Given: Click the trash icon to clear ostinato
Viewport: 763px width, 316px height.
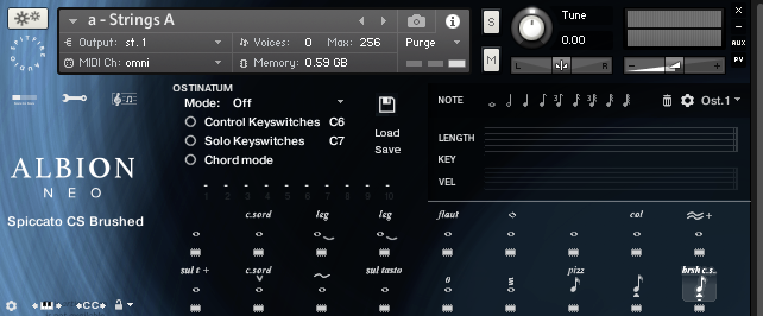Looking at the screenshot, I should click(x=667, y=100).
